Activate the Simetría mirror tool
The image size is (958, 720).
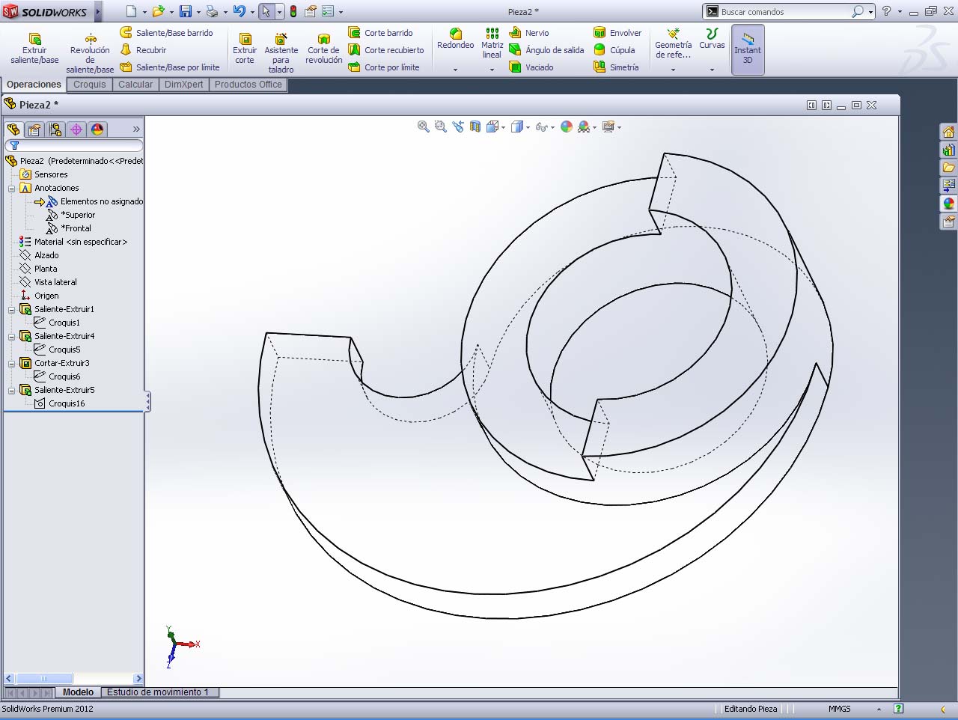pos(616,67)
